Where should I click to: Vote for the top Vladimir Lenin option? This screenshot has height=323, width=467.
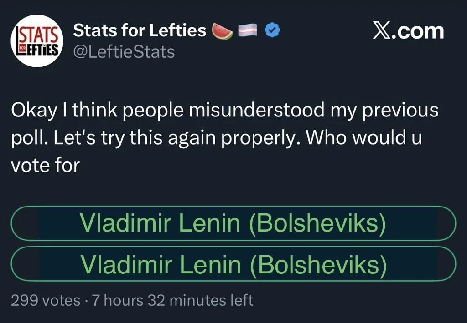pyautogui.click(x=233, y=223)
